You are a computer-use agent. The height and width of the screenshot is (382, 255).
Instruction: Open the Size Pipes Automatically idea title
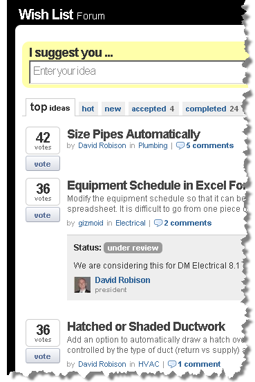(133, 134)
